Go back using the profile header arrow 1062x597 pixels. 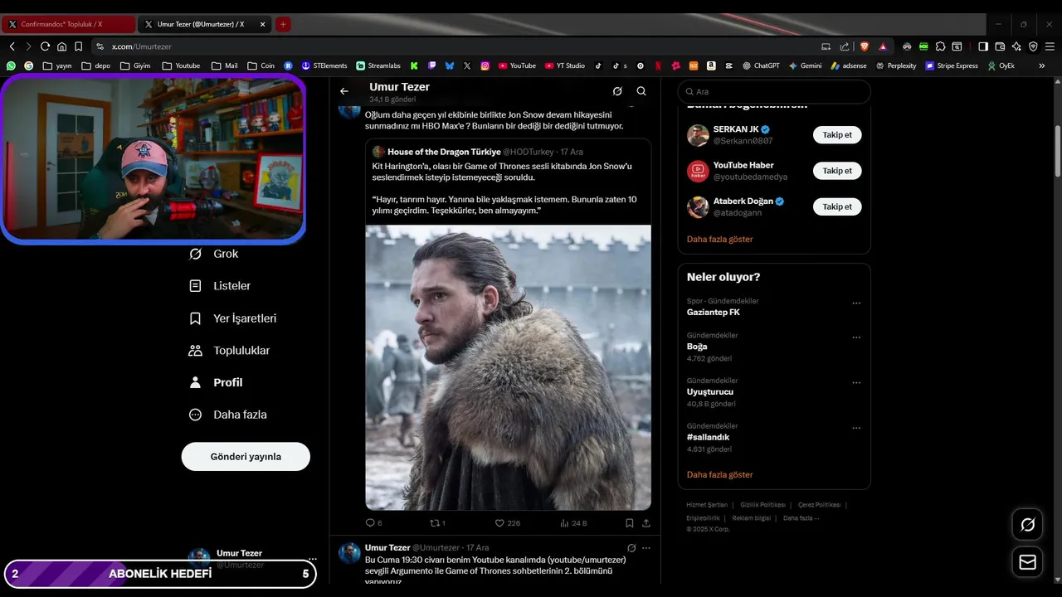pyautogui.click(x=344, y=91)
